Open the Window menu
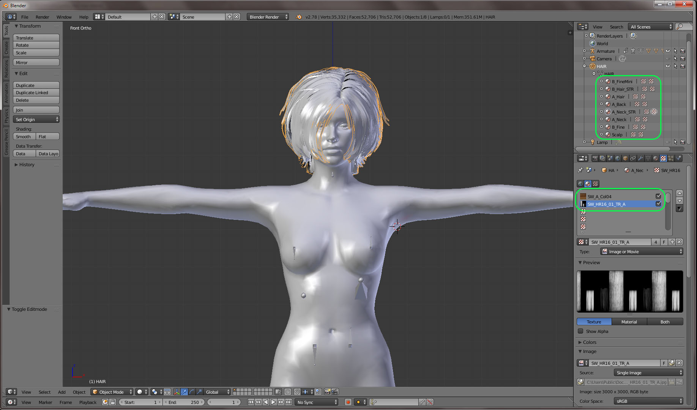The width and height of the screenshot is (697, 410). (64, 17)
